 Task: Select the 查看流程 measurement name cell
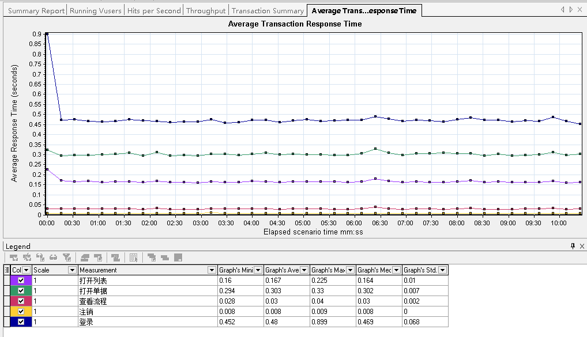click(147, 301)
